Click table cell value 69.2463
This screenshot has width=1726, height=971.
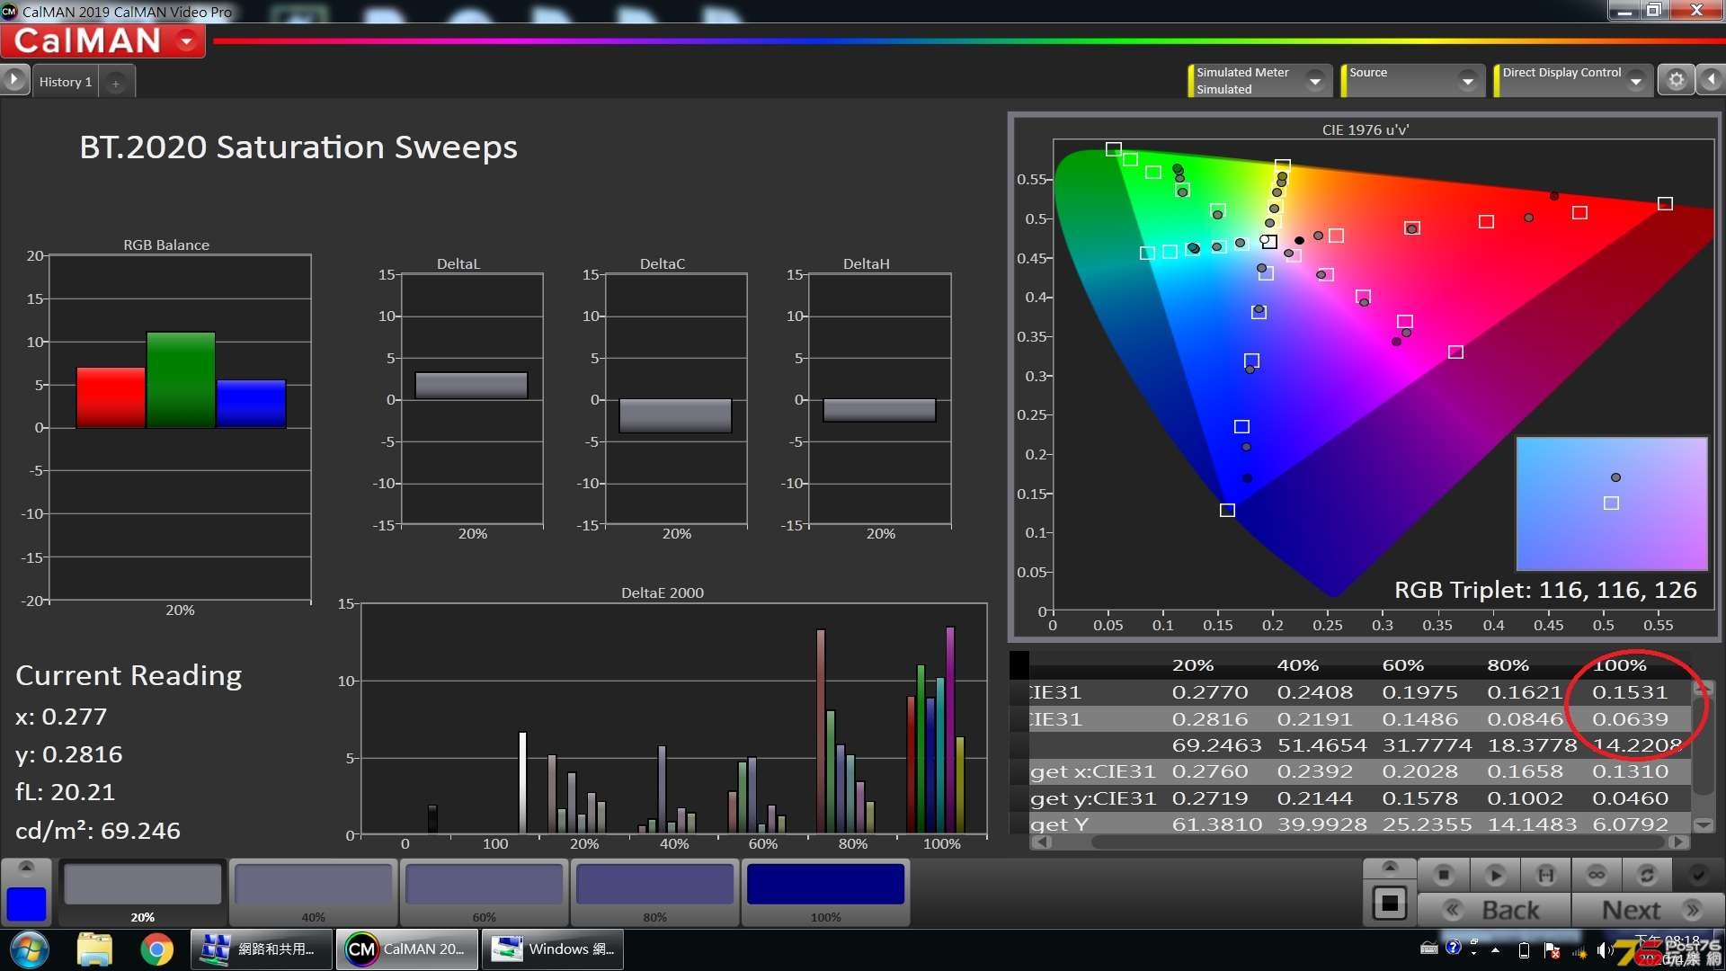tap(1216, 745)
